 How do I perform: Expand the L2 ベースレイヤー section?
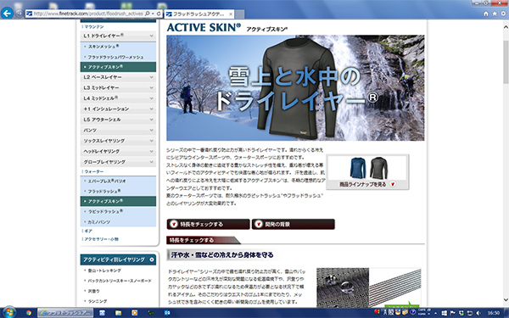118,77
